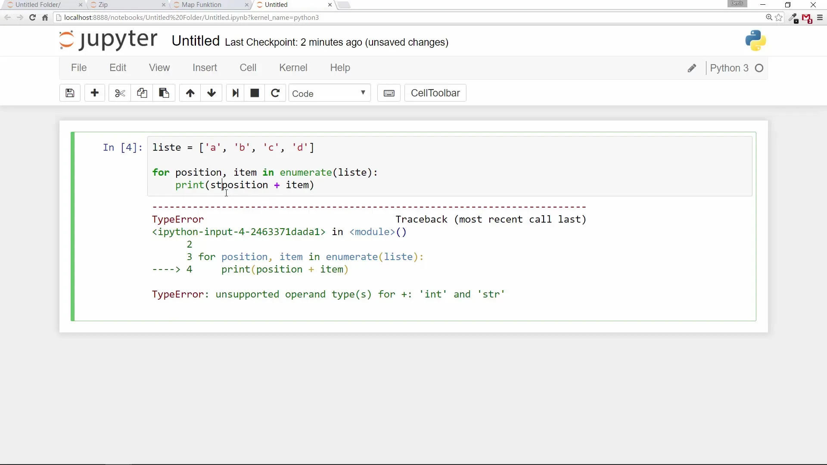Insert a cell below with plus icon
827x465 pixels.
point(95,93)
